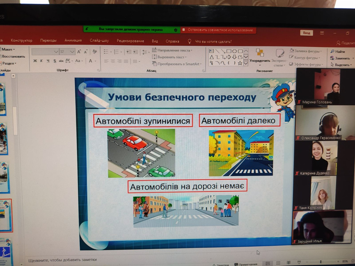Toggle underline formatting (Ч)
Screen dimensions: 355x266
point(48,61)
